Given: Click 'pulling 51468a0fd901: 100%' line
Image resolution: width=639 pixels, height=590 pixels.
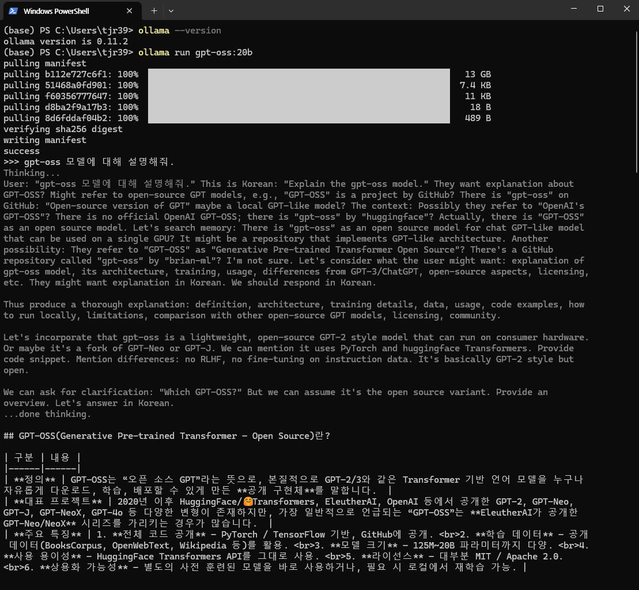Looking at the screenshot, I should click(71, 86).
